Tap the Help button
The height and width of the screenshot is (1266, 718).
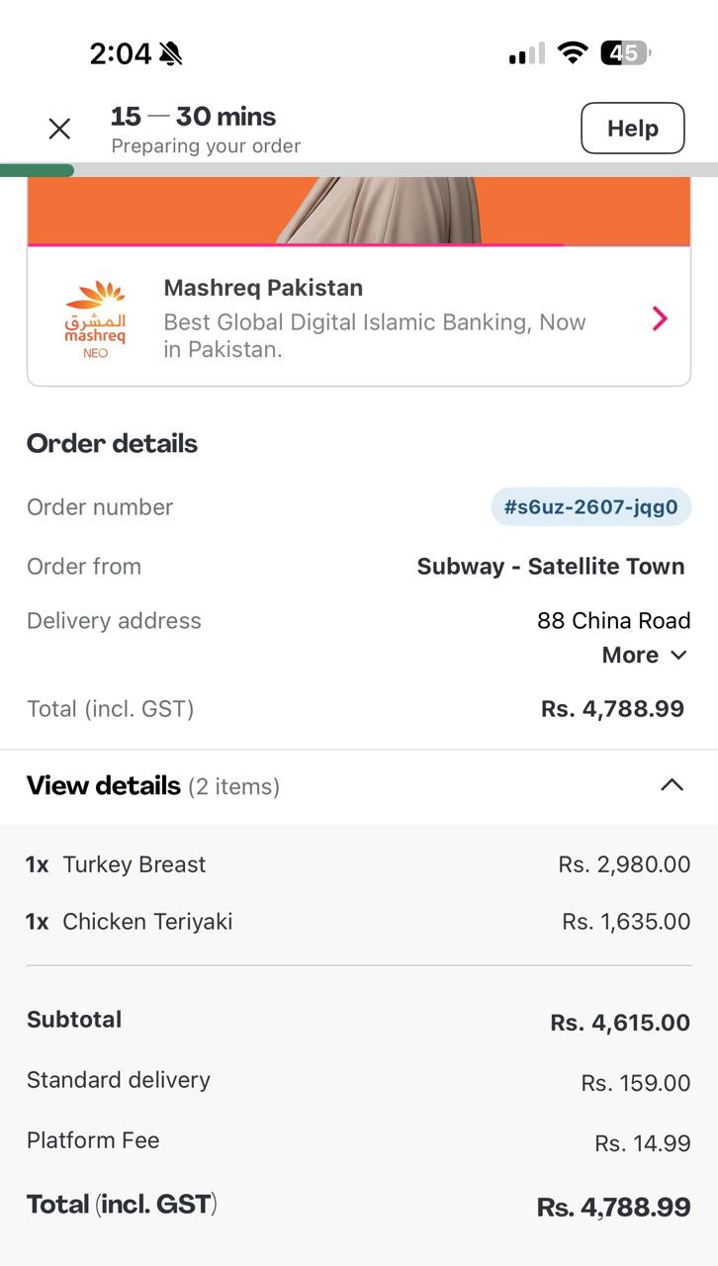(632, 129)
